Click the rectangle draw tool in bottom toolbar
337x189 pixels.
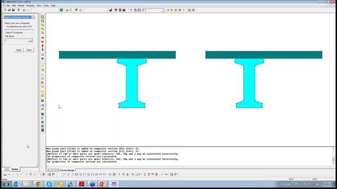click(x=76, y=174)
